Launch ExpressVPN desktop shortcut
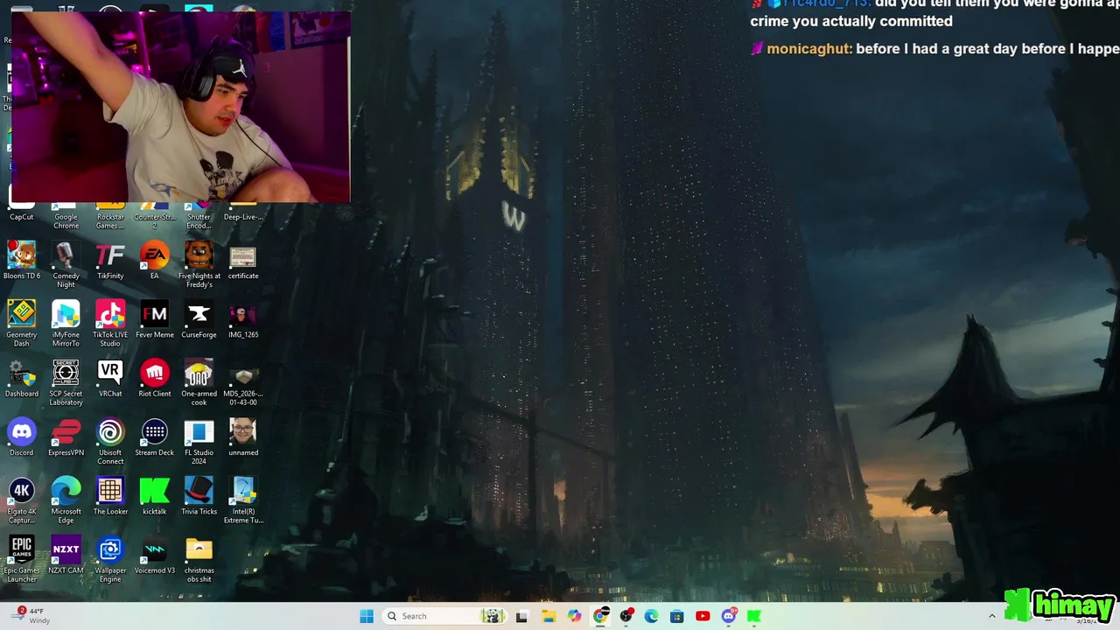This screenshot has width=1120, height=630. tap(66, 437)
